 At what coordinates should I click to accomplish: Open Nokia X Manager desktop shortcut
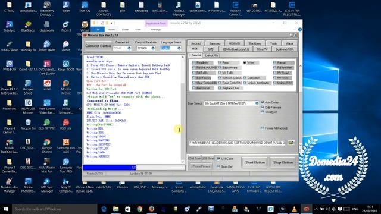click(179, 9)
